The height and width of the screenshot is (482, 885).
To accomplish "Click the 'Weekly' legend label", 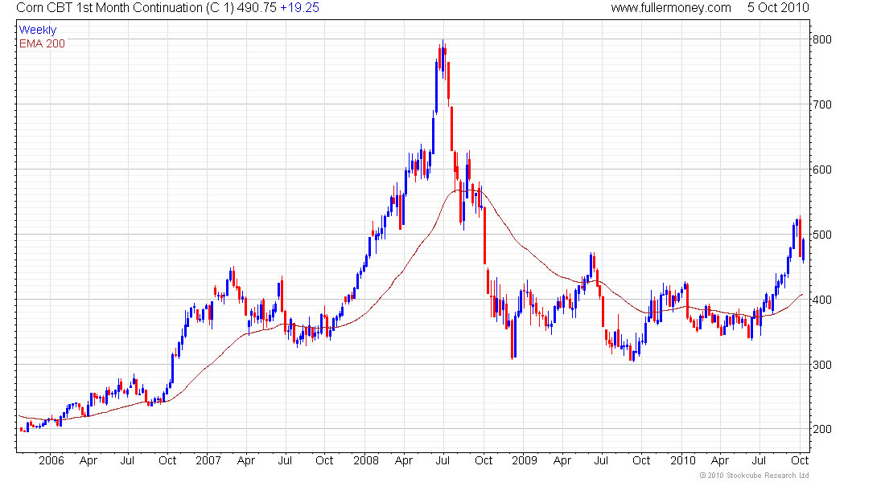I will pos(38,30).
